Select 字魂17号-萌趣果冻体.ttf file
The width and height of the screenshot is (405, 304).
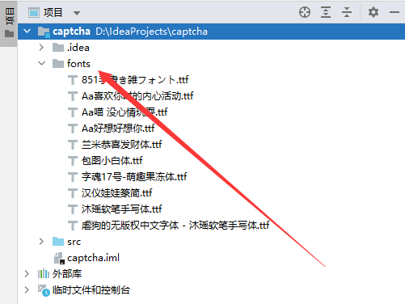click(x=134, y=177)
